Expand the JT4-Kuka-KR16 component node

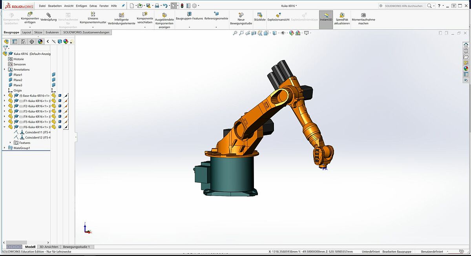pos(5,116)
